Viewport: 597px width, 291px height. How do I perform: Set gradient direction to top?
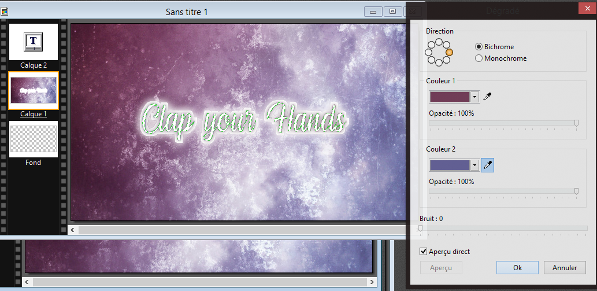click(439, 42)
